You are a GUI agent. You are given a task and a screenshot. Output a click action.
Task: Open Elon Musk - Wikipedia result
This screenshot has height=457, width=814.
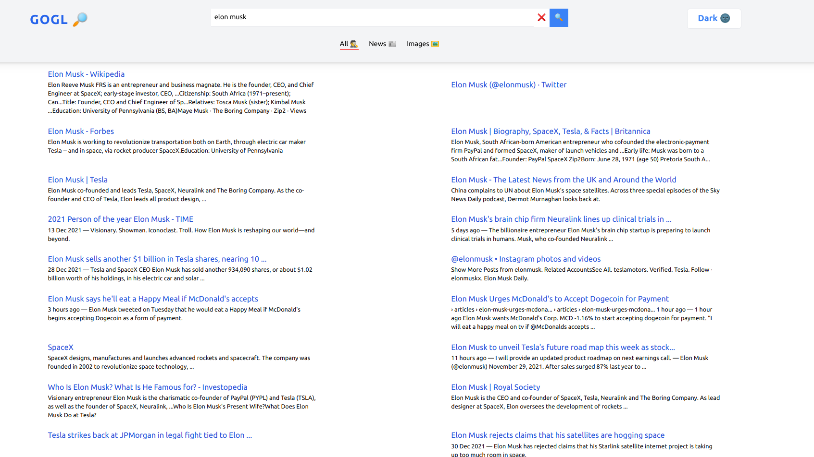pos(86,74)
